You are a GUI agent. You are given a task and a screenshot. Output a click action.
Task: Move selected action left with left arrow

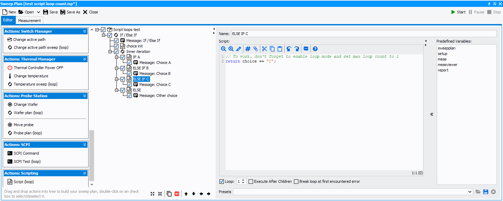(201, 194)
